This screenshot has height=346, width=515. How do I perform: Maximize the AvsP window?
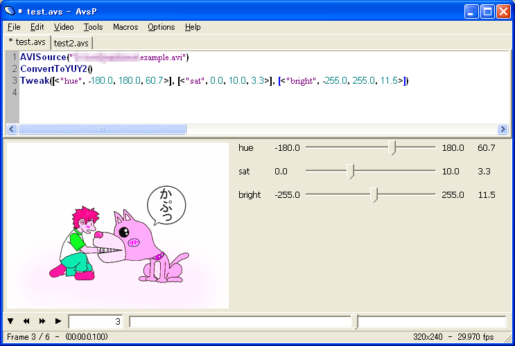pyautogui.click(x=487, y=11)
